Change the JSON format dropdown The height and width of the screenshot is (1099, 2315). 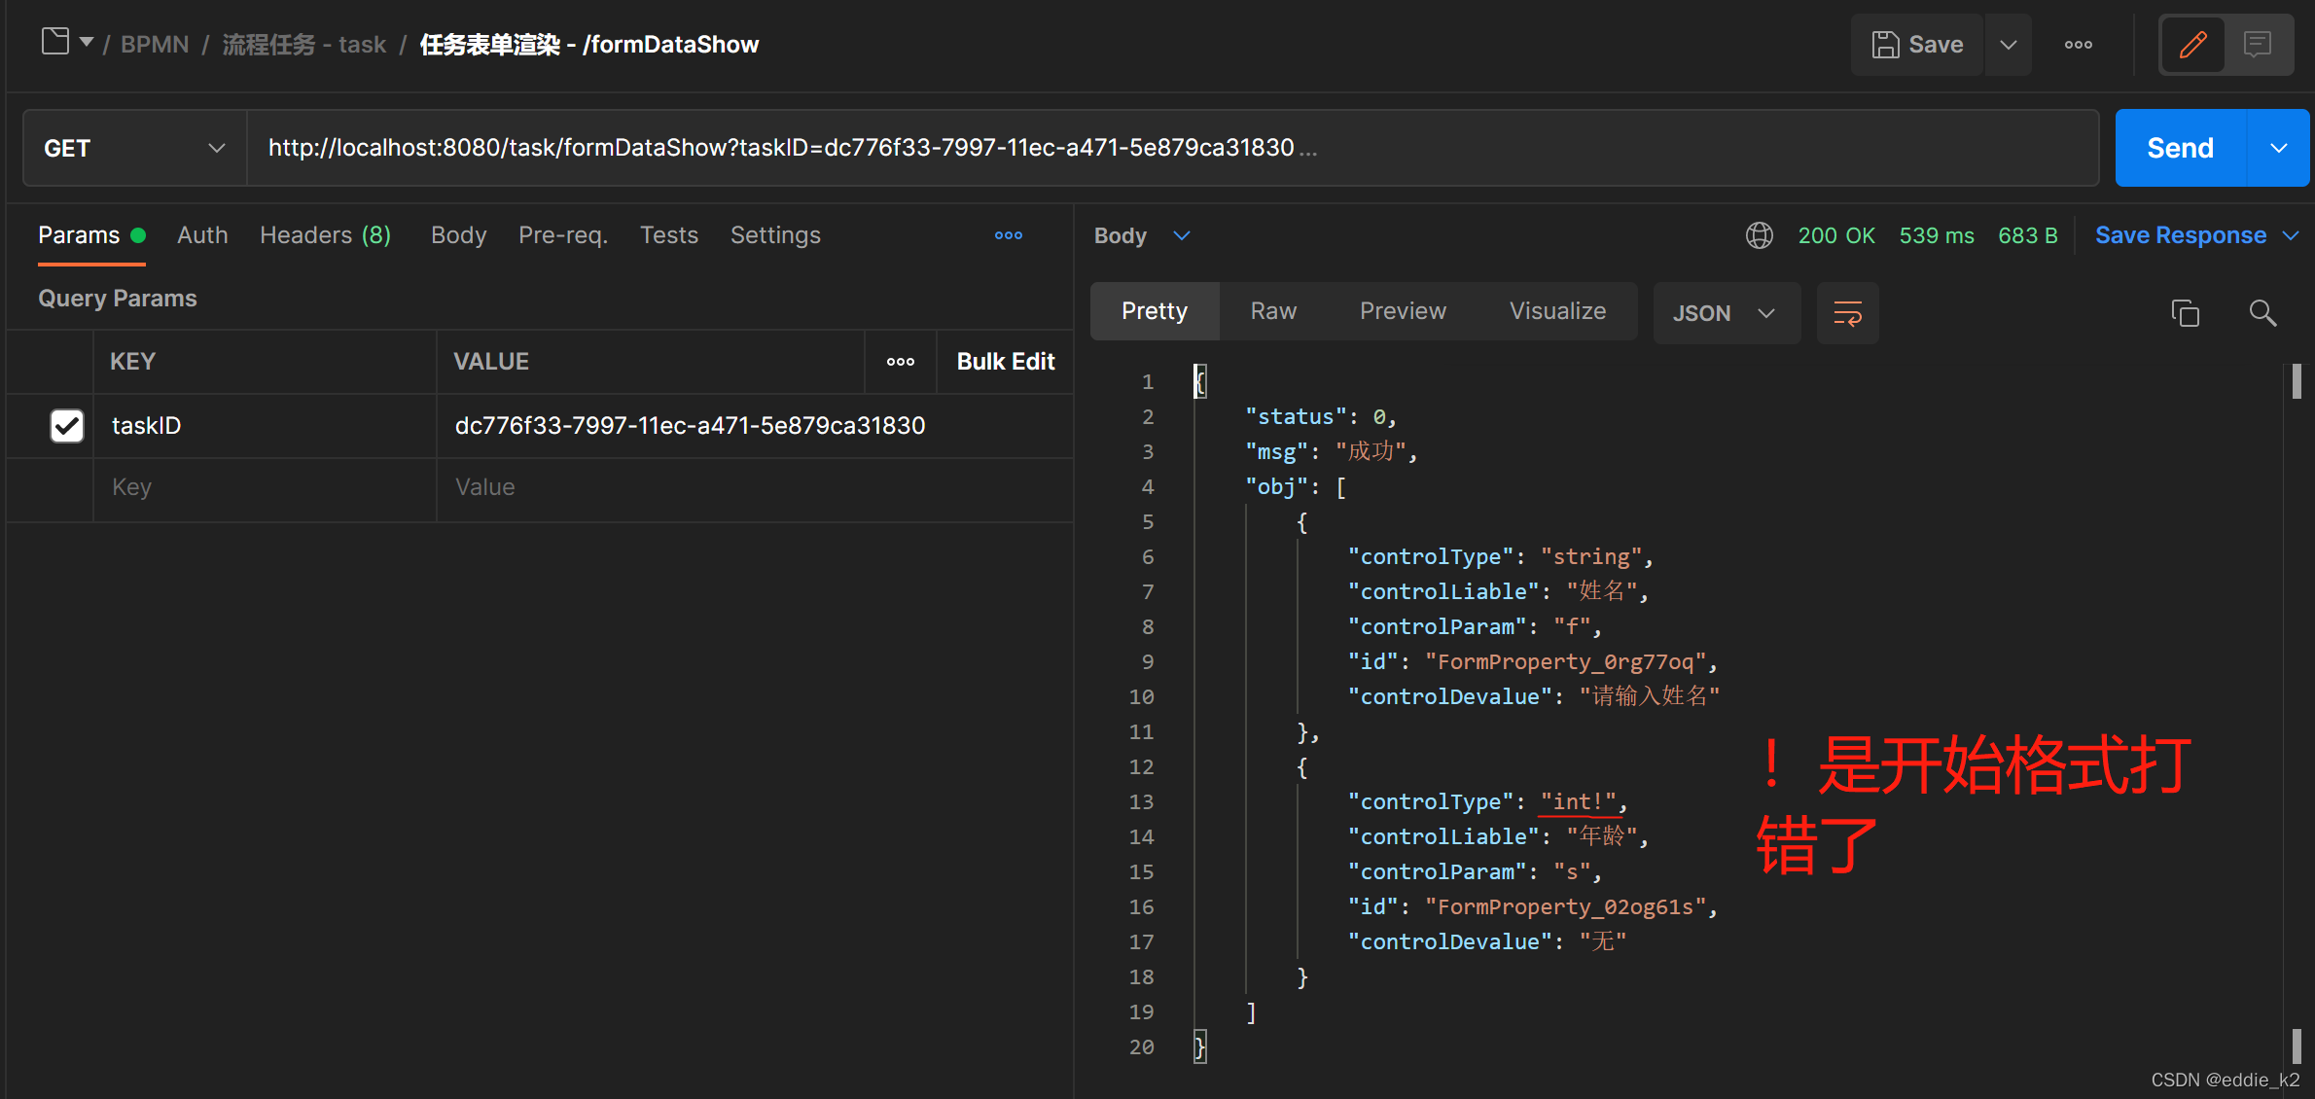coord(1727,313)
